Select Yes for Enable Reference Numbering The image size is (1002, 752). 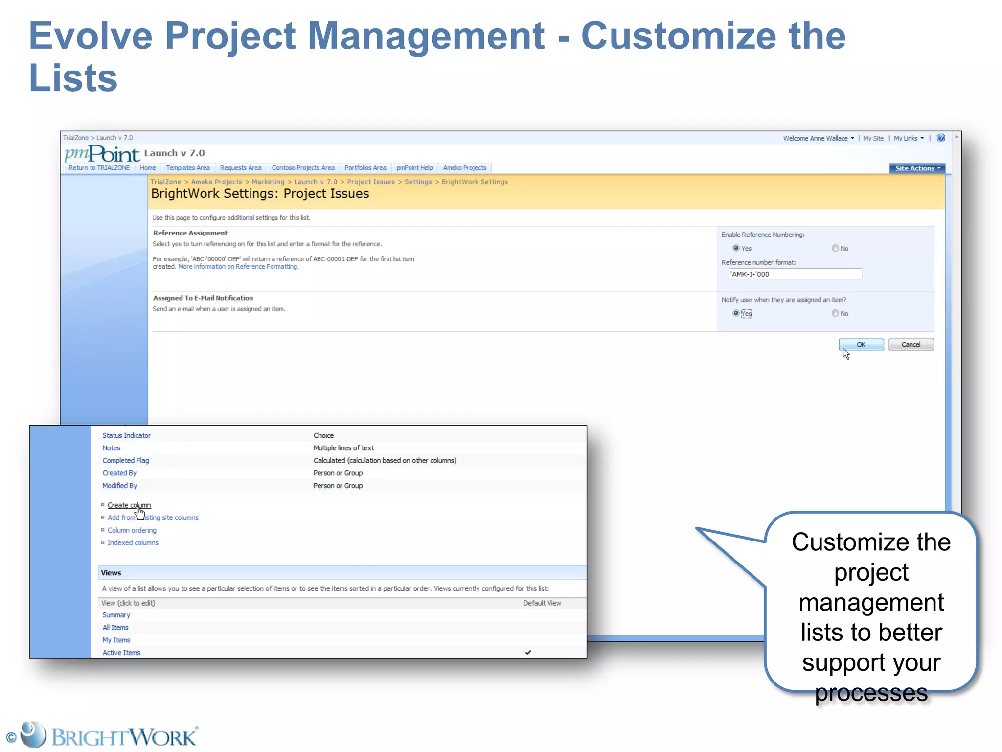(736, 248)
